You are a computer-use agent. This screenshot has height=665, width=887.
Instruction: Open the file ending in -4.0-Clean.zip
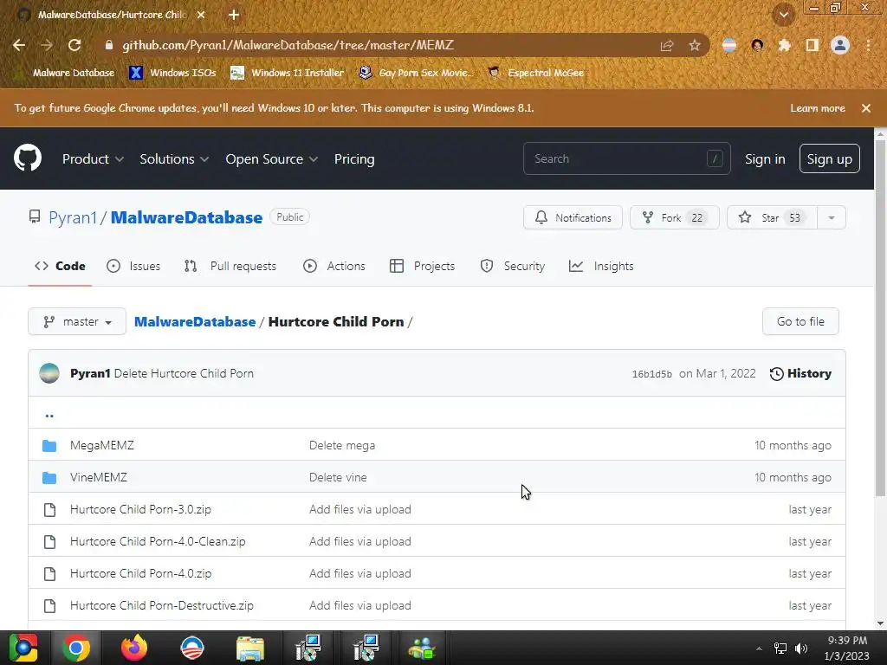tap(158, 542)
